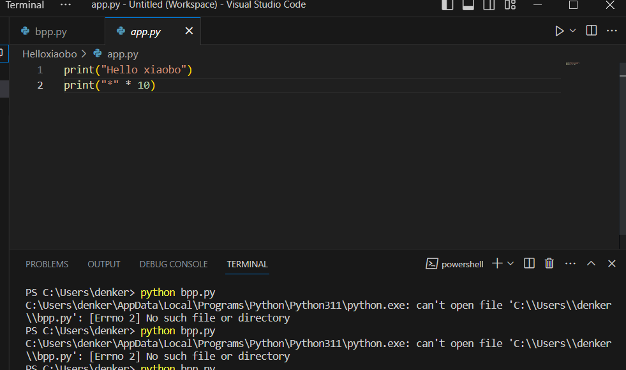The width and height of the screenshot is (626, 370).
Task: Maximize panel size with up chevron
Action: [x=591, y=263]
